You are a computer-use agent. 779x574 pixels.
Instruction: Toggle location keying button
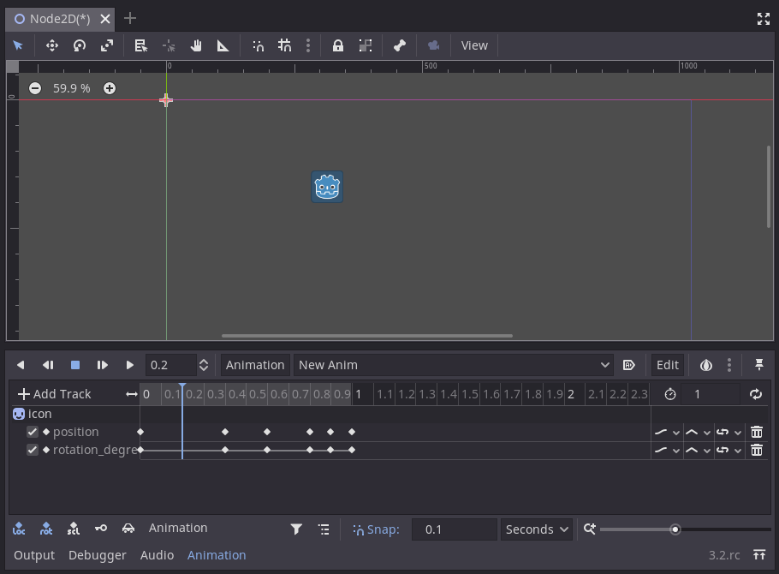click(x=19, y=529)
